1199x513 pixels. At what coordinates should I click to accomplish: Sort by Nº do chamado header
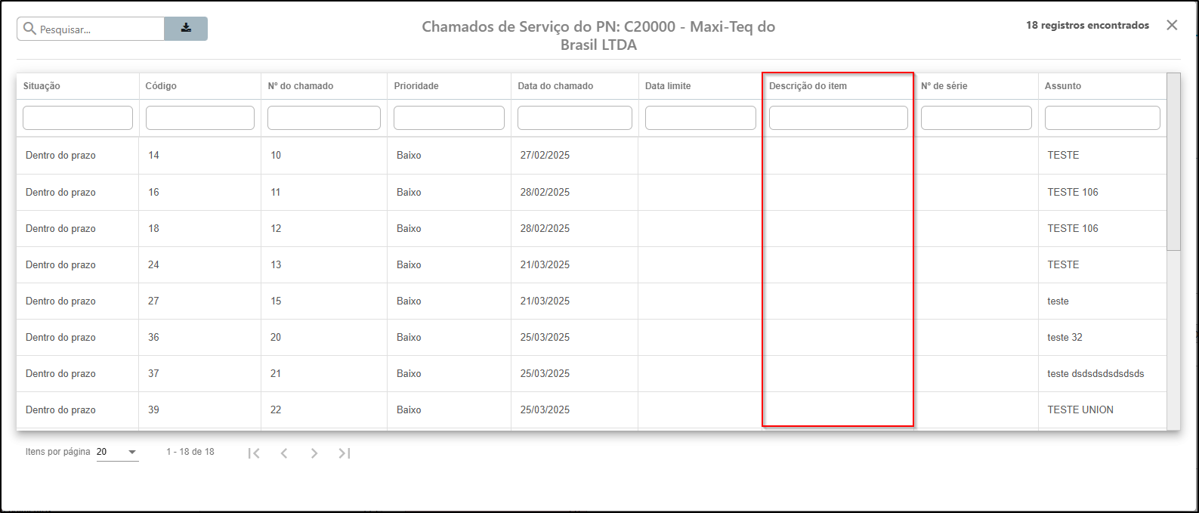[x=300, y=86]
